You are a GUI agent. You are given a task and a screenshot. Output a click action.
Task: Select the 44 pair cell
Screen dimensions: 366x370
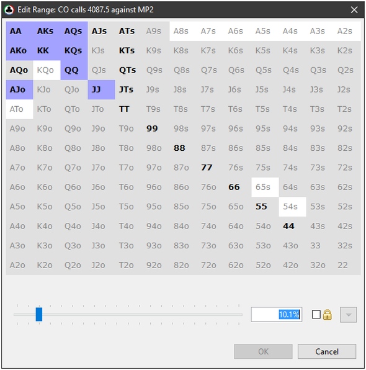click(x=292, y=227)
